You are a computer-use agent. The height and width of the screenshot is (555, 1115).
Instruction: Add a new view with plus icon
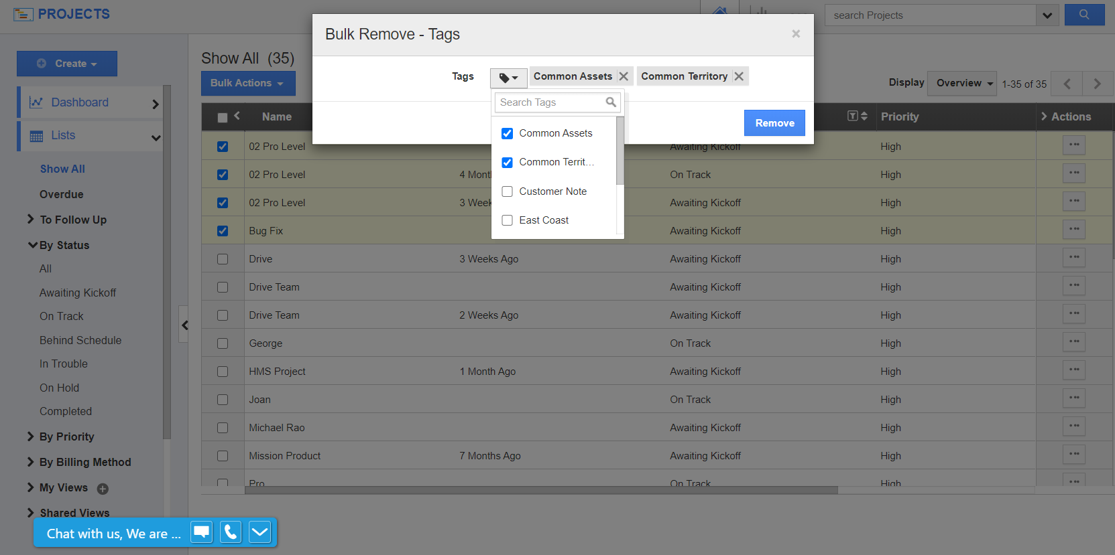point(103,489)
